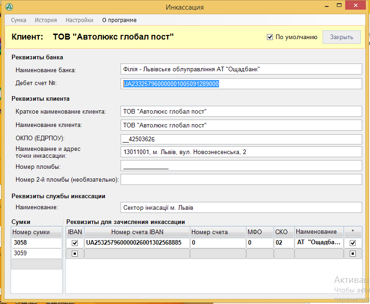
Task: Toggle the IBAN checkbox in the empty row
Action: point(75,254)
